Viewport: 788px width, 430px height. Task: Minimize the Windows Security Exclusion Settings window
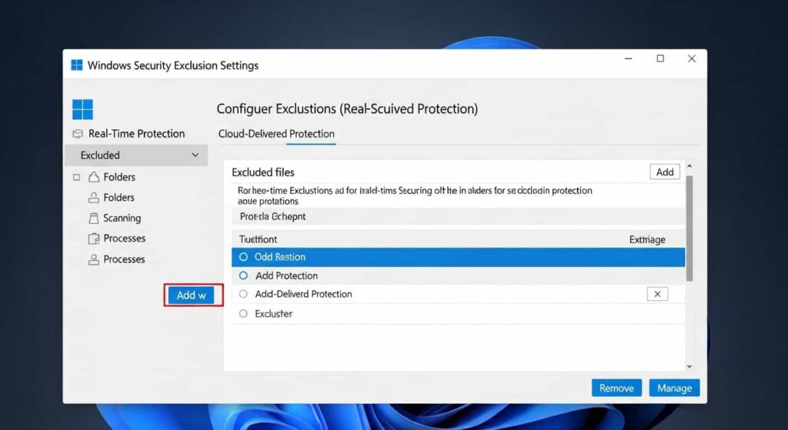click(x=628, y=58)
